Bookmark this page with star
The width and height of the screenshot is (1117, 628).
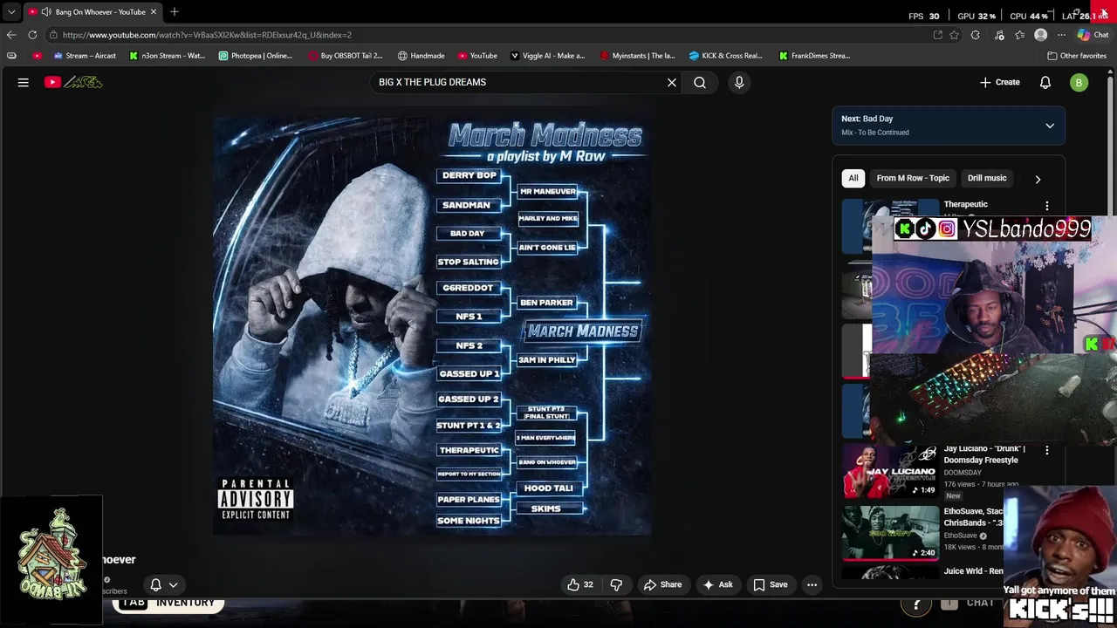[x=954, y=35]
